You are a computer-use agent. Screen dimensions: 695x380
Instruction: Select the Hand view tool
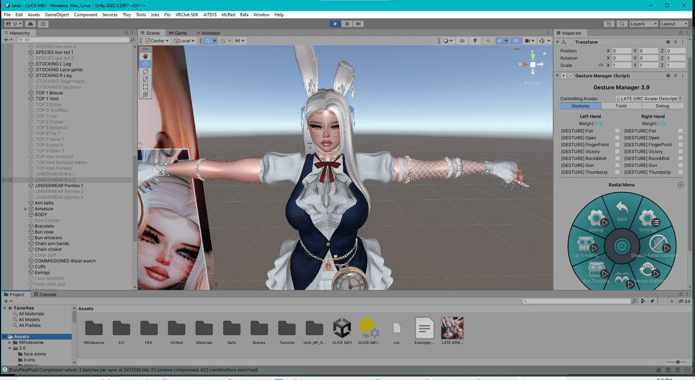click(x=146, y=56)
